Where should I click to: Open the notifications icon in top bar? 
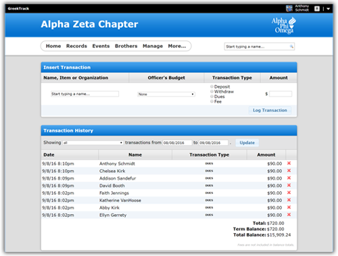coord(317,9)
